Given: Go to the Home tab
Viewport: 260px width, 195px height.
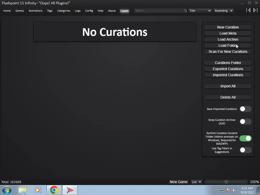Looking at the screenshot, I should 7,11.
